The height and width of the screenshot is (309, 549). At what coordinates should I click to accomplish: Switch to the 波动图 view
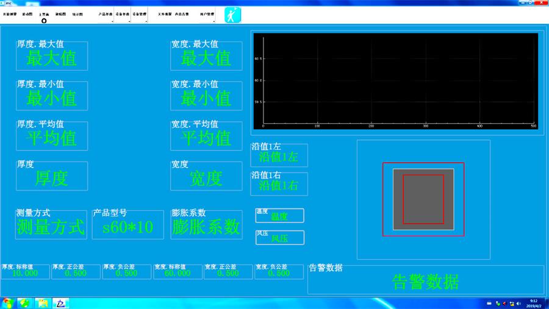click(27, 13)
